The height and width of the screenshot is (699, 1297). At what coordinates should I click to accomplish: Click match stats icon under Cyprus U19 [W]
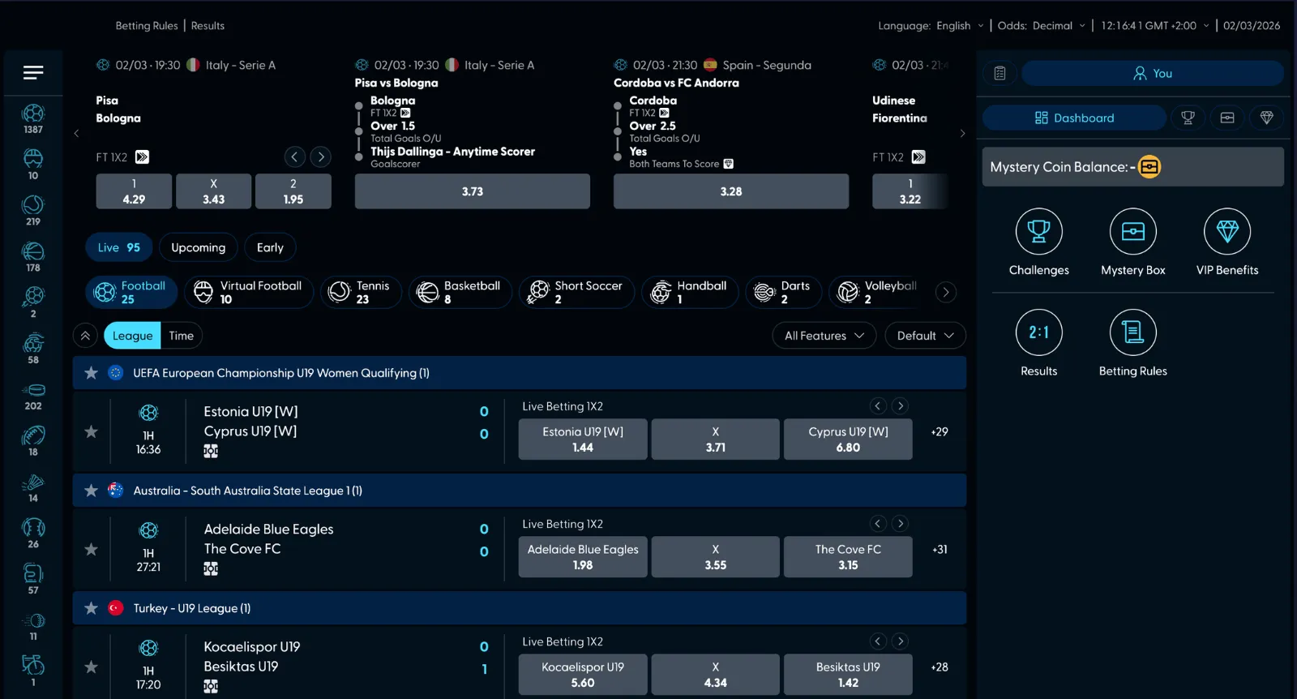[x=211, y=452]
